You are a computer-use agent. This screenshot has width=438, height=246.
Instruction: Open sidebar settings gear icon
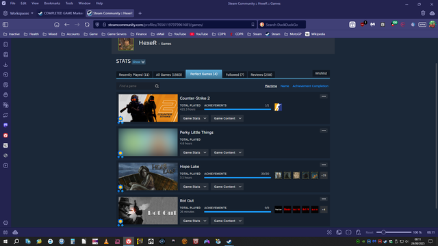(5, 223)
